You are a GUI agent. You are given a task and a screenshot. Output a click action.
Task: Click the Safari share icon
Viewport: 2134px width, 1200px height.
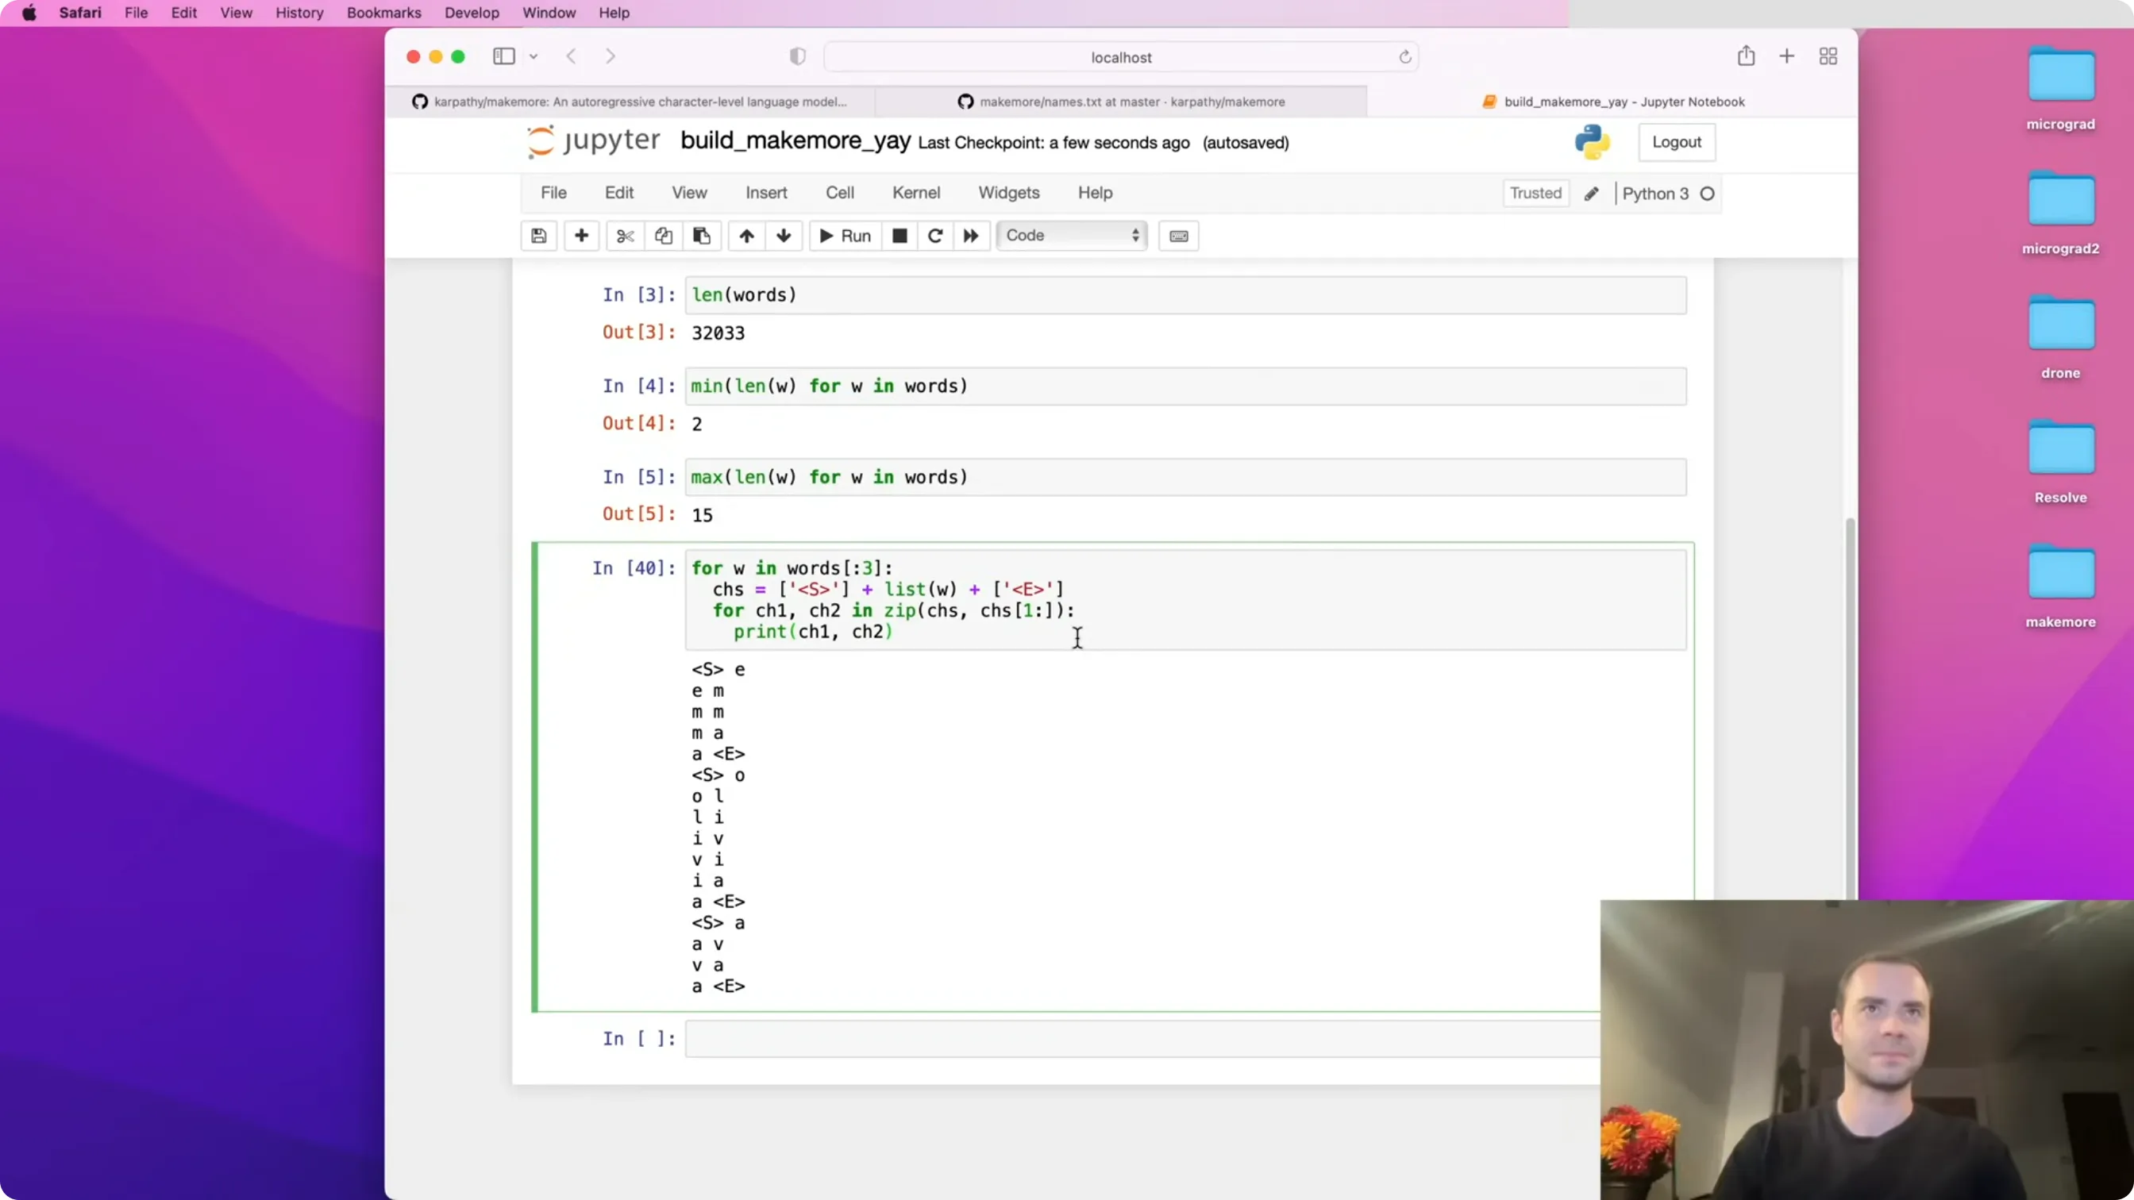[1747, 56]
